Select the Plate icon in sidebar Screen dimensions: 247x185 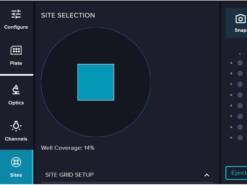click(16, 50)
